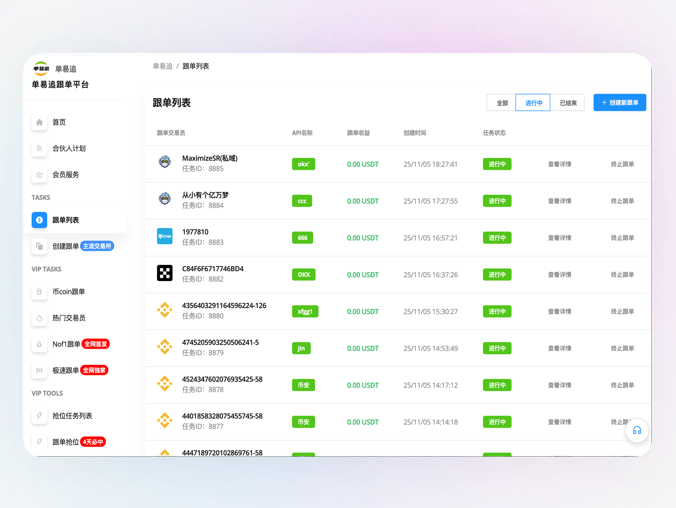Click the 进行中 status badge for task 8885
The height and width of the screenshot is (508, 676).
[497, 164]
